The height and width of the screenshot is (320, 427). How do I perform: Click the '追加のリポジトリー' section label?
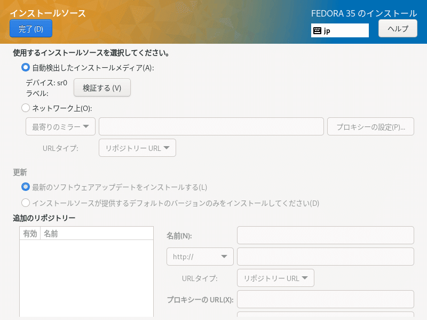pos(44,218)
